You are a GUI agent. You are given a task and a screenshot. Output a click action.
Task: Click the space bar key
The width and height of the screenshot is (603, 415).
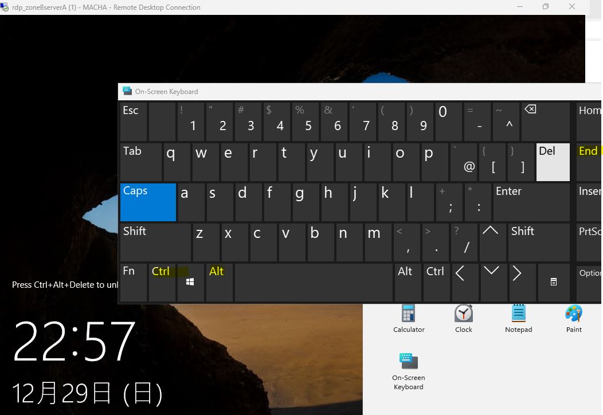314,283
